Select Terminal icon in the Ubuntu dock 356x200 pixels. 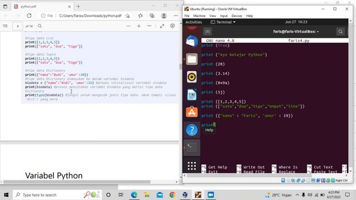click(x=191, y=147)
